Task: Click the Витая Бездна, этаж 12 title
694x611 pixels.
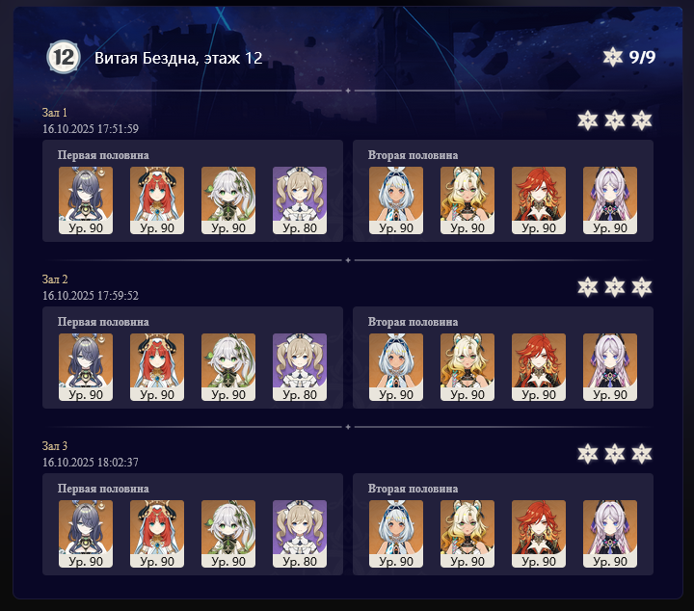Action: (x=178, y=58)
